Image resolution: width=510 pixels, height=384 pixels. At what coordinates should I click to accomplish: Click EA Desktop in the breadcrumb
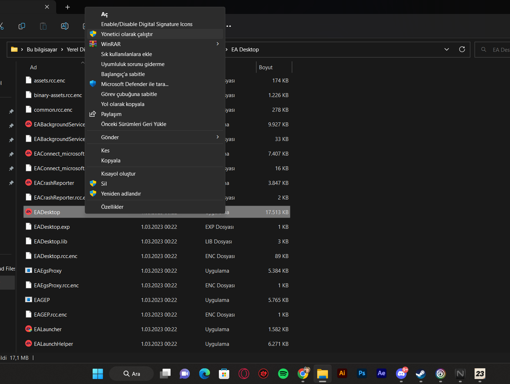click(245, 50)
